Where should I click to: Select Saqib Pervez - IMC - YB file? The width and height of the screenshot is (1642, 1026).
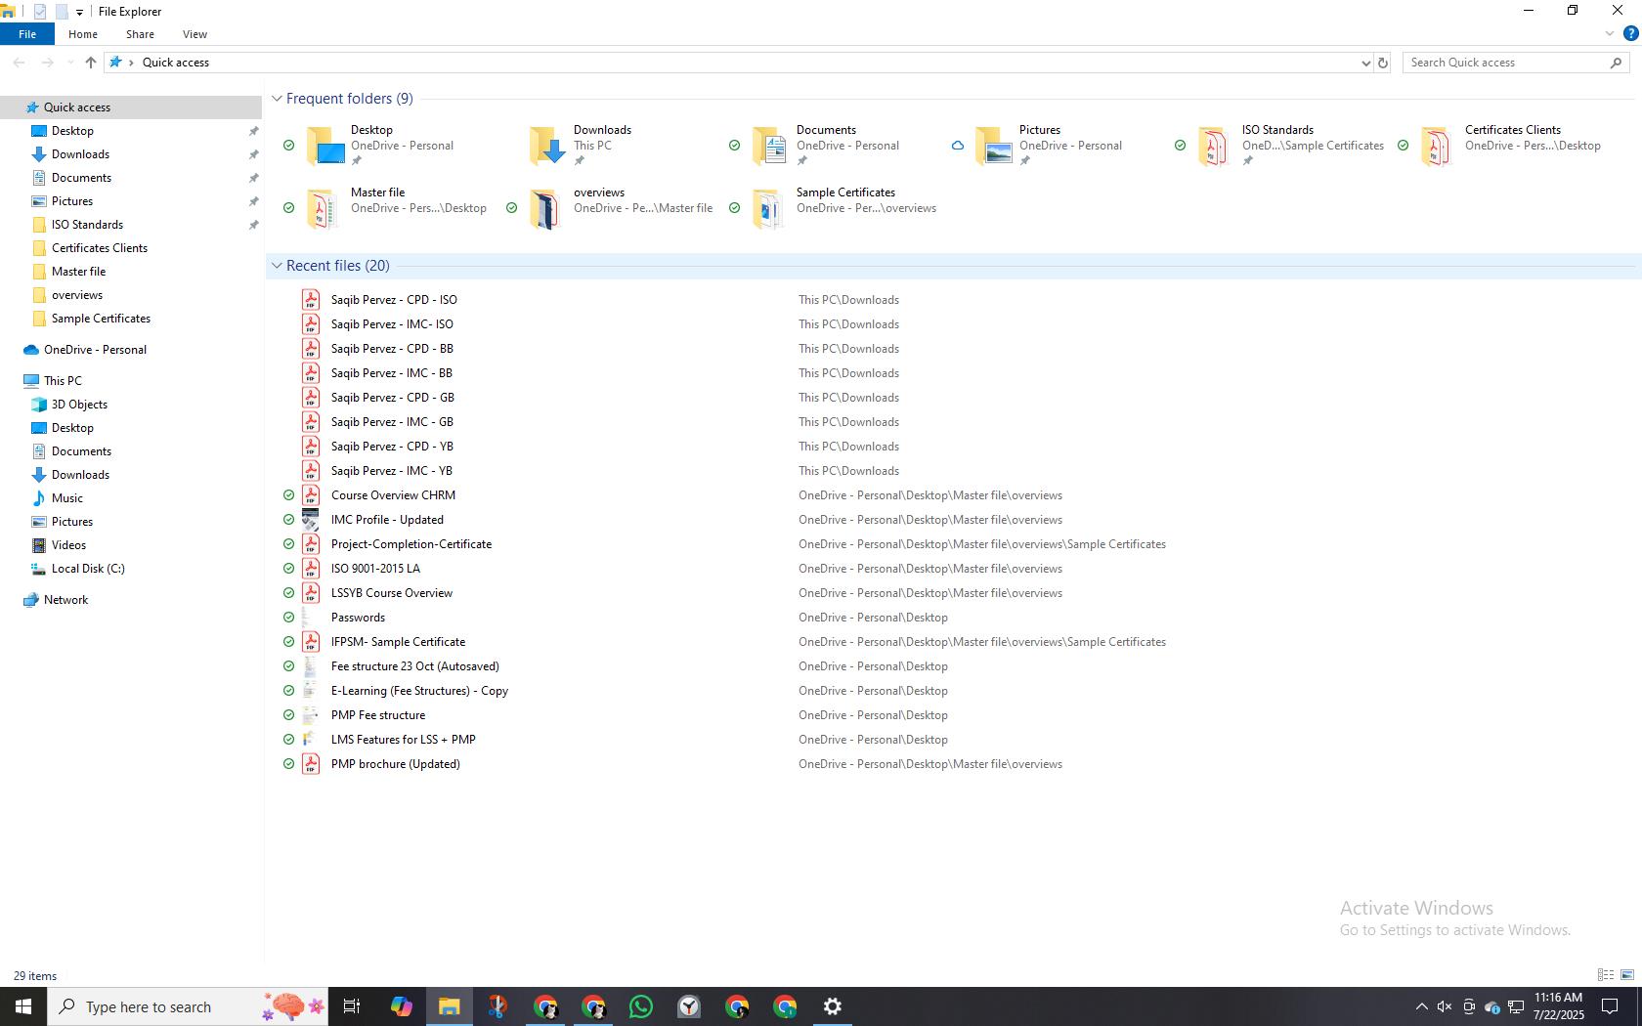pyautogui.click(x=391, y=471)
